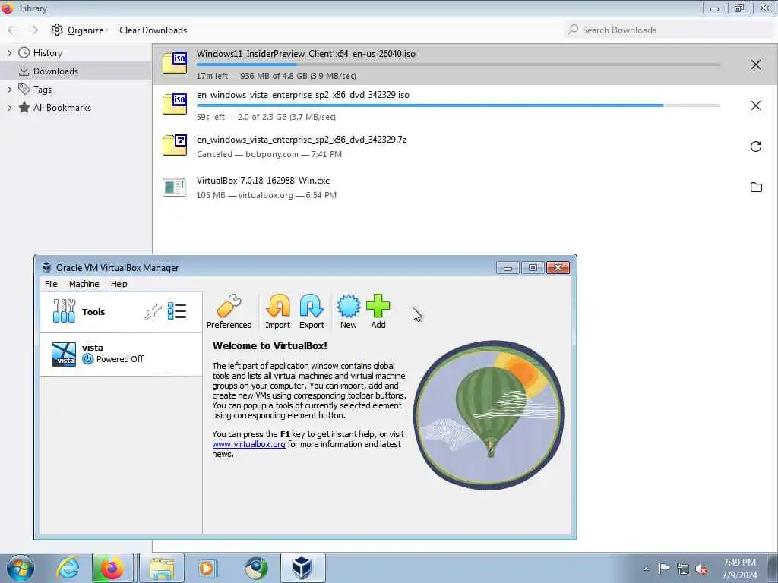Click the Tools pin icon in VirtualBox
This screenshot has width=778, height=583.
(x=153, y=311)
